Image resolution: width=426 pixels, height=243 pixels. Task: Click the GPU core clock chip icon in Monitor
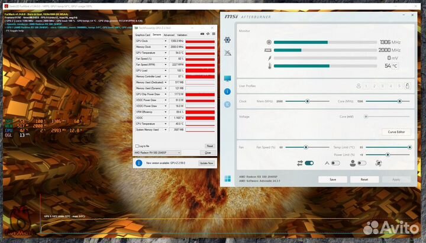pos(269,42)
